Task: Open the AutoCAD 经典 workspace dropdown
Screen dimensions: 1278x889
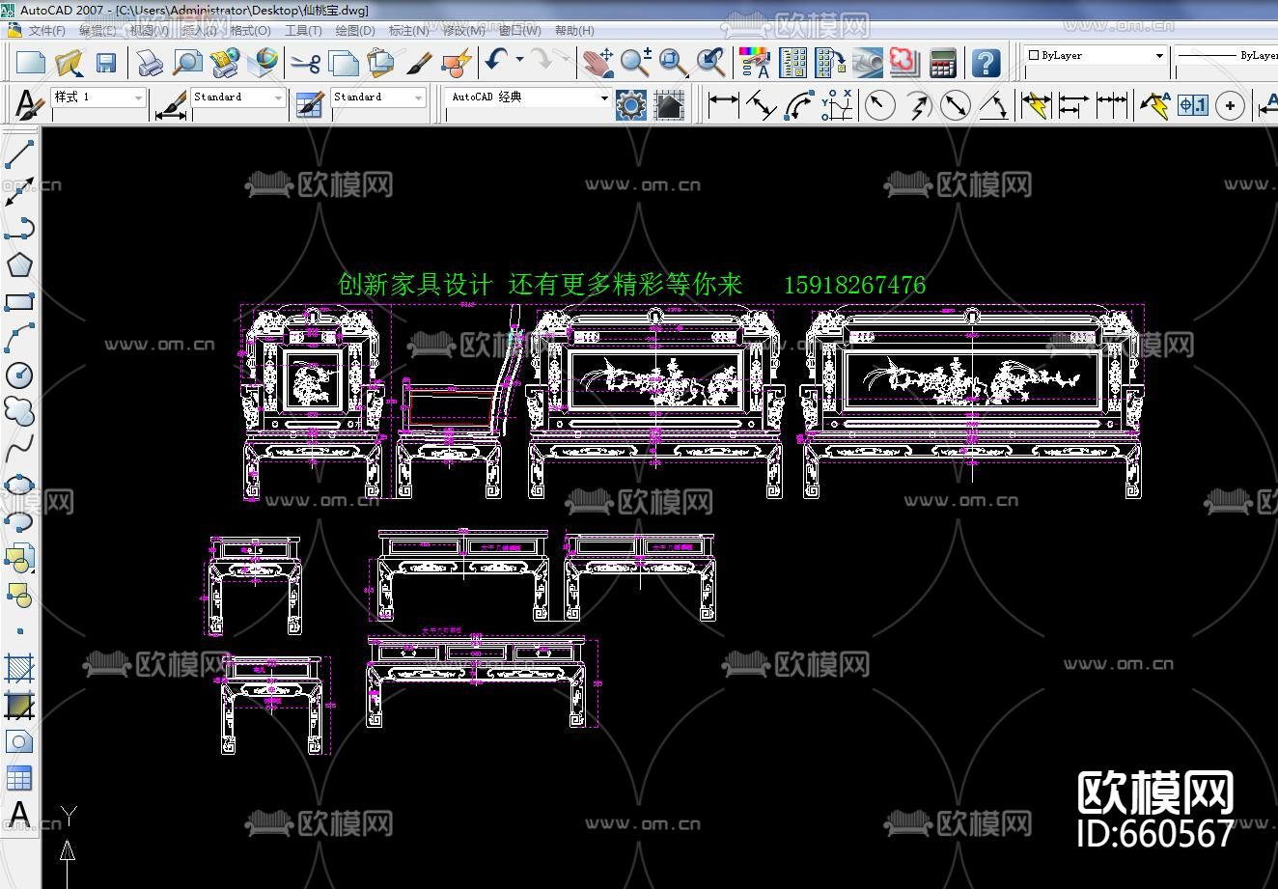Action: pyautogui.click(x=604, y=97)
